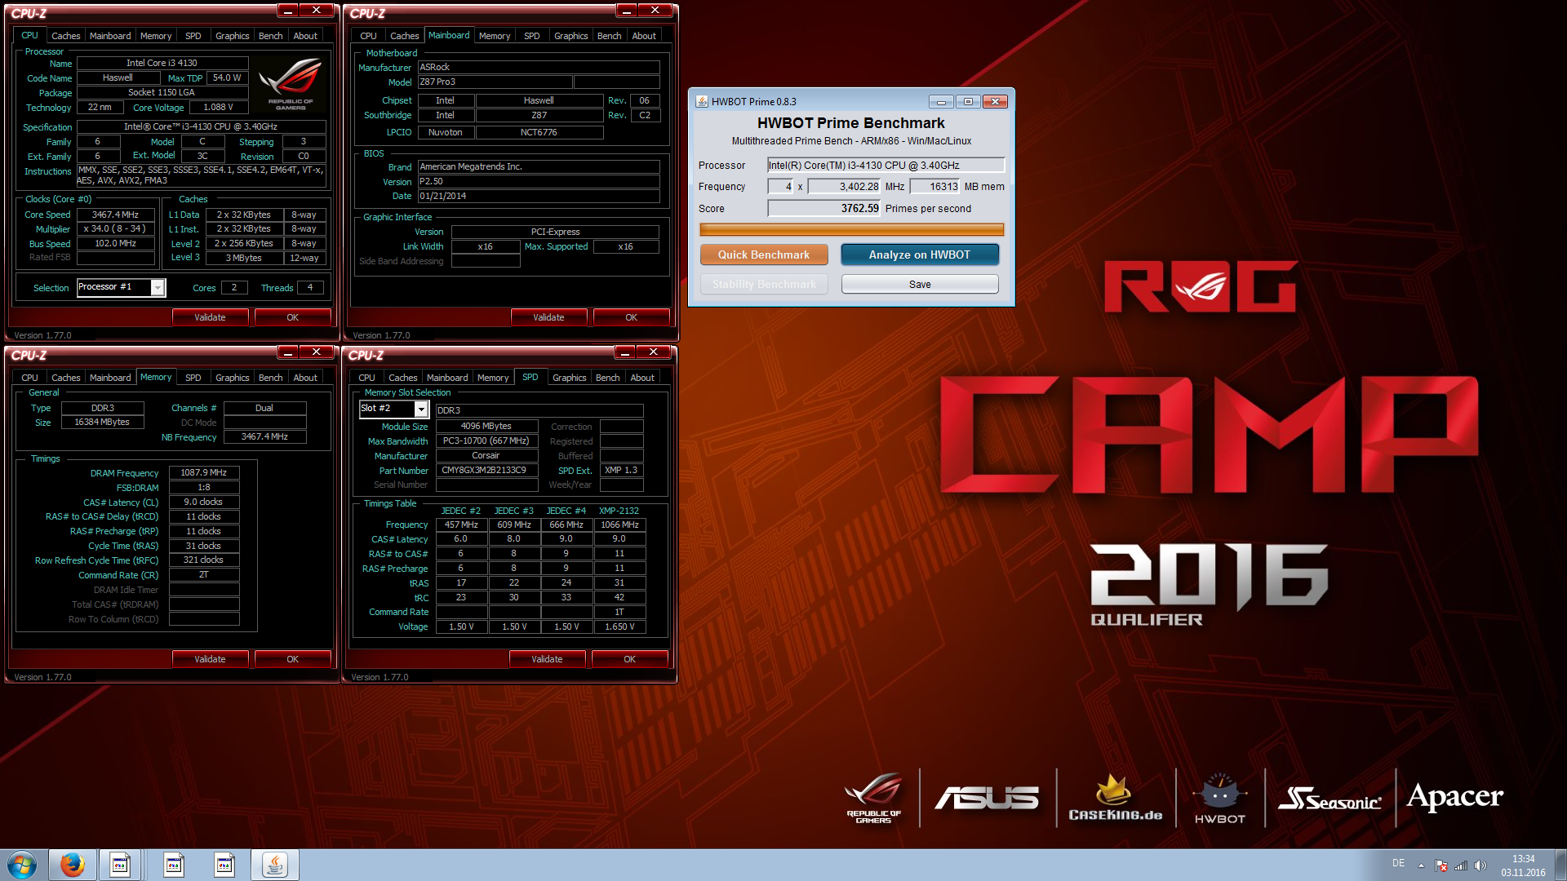The image size is (1567, 881).
Task: Click the Core Speed value 3467.4 MHz
Action: [x=116, y=215]
